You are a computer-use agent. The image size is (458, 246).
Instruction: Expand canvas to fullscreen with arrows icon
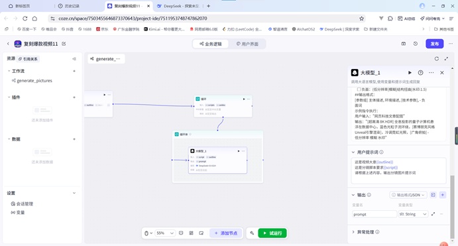(446, 59)
